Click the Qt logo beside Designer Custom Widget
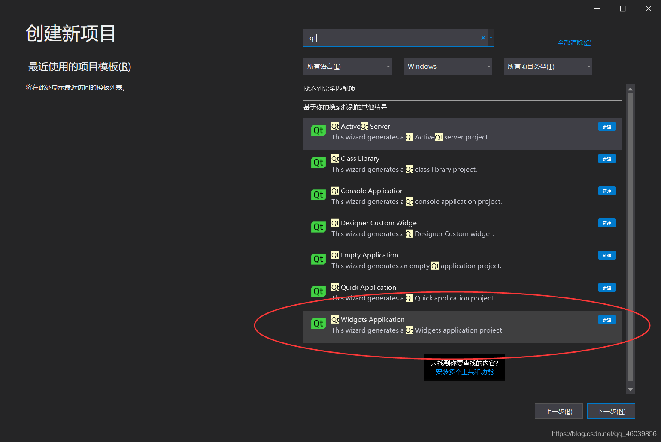Screen dimensions: 661x442 (318, 227)
